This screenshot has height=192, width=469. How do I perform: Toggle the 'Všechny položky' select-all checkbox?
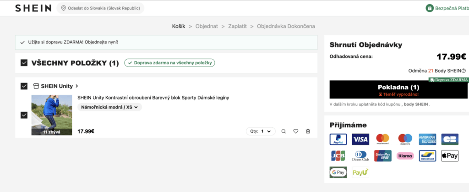[24, 63]
